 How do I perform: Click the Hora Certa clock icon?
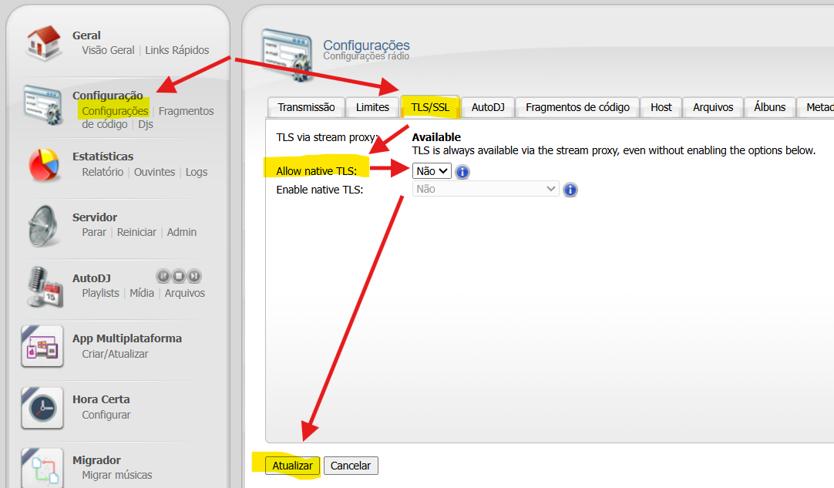click(x=43, y=408)
